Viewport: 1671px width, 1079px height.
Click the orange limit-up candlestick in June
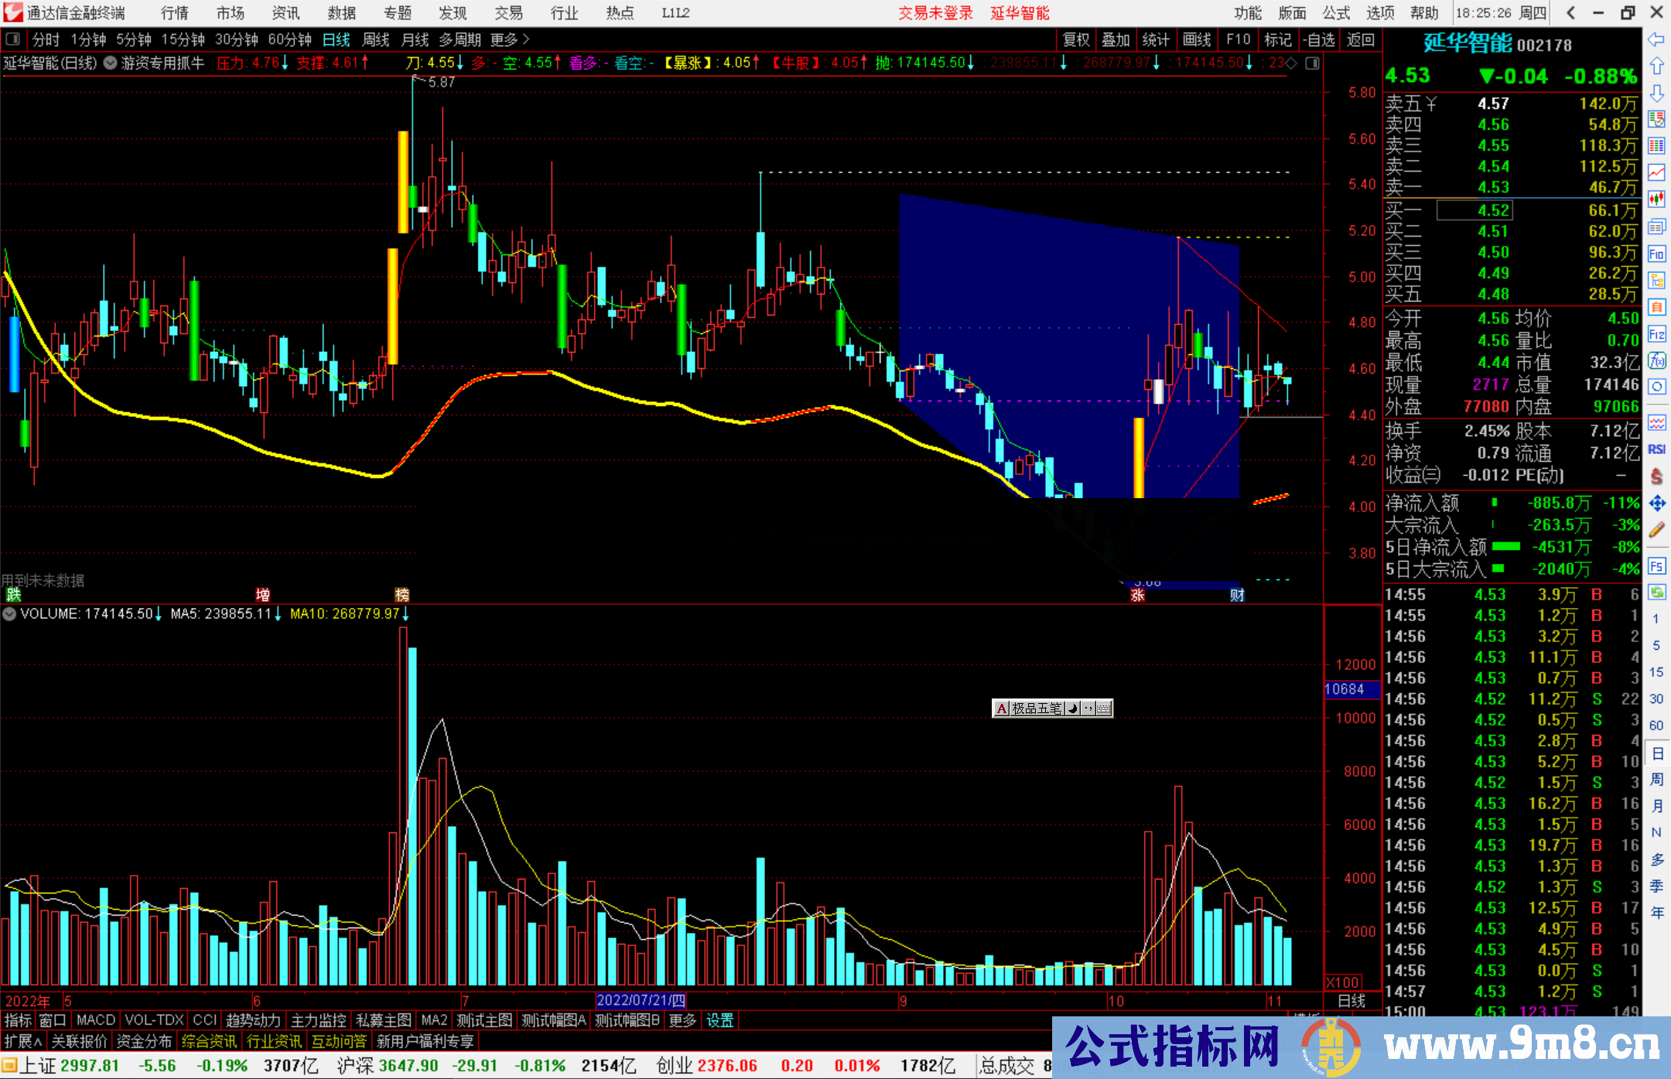pos(393,306)
